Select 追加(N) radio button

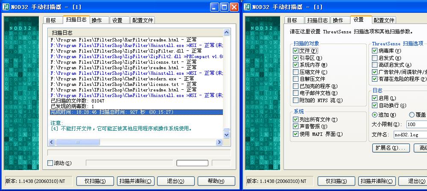pyautogui.click(x=375, y=115)
